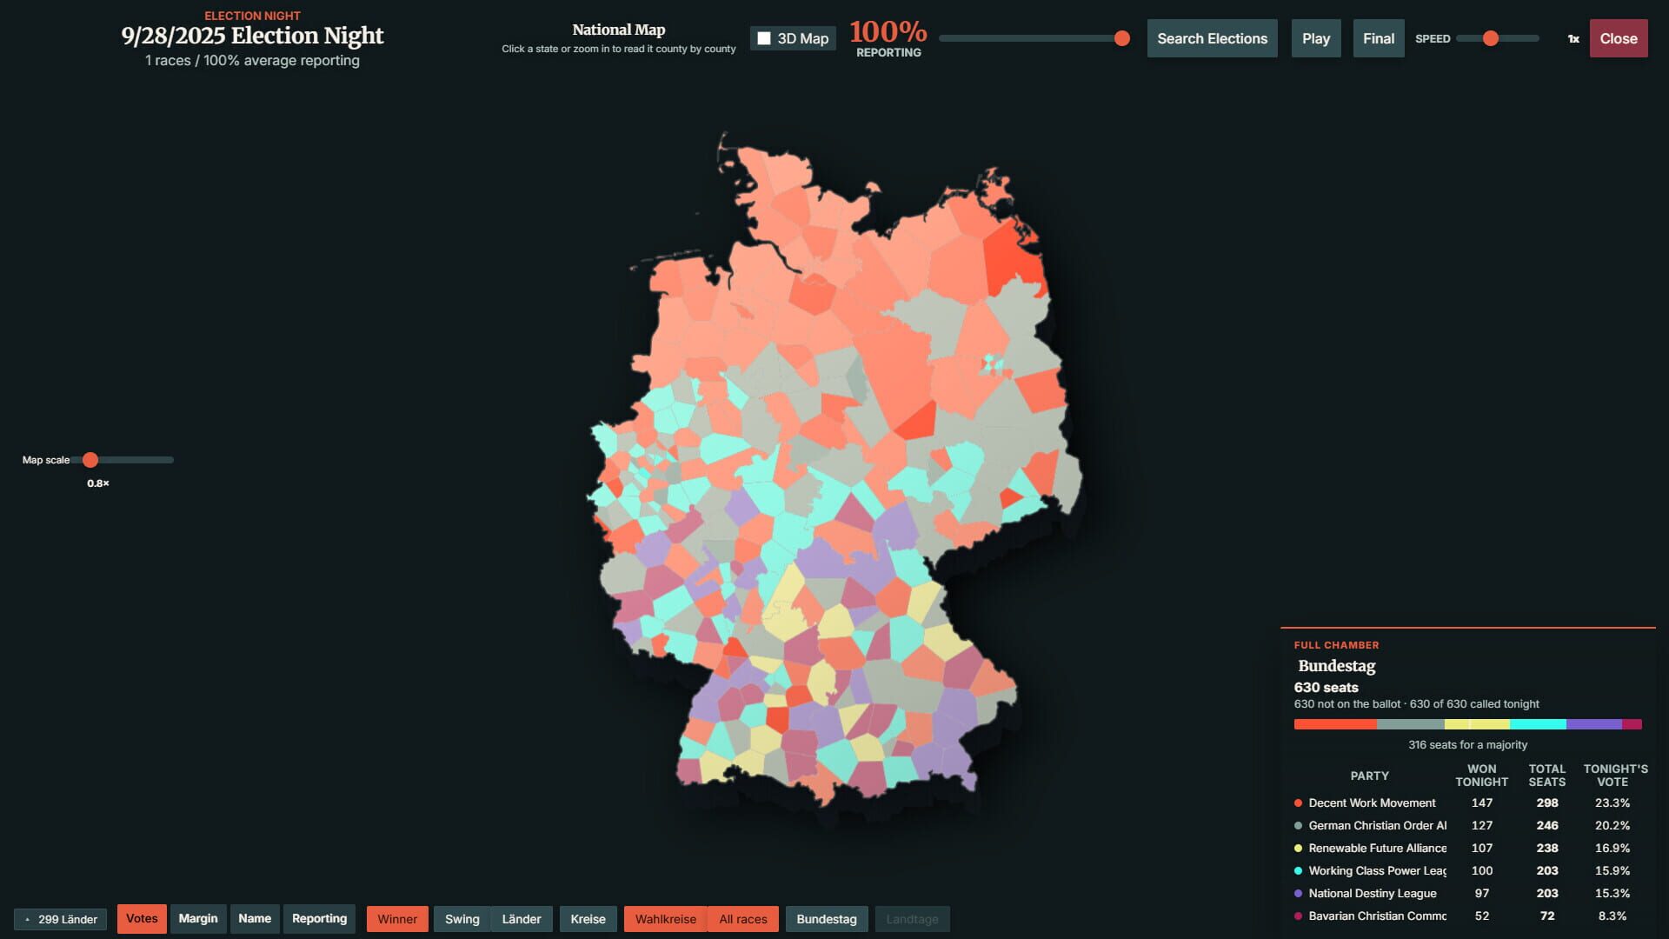The image size is (1669, 939).
Task: Sort by Margin
Action: (x=198, y=919)
